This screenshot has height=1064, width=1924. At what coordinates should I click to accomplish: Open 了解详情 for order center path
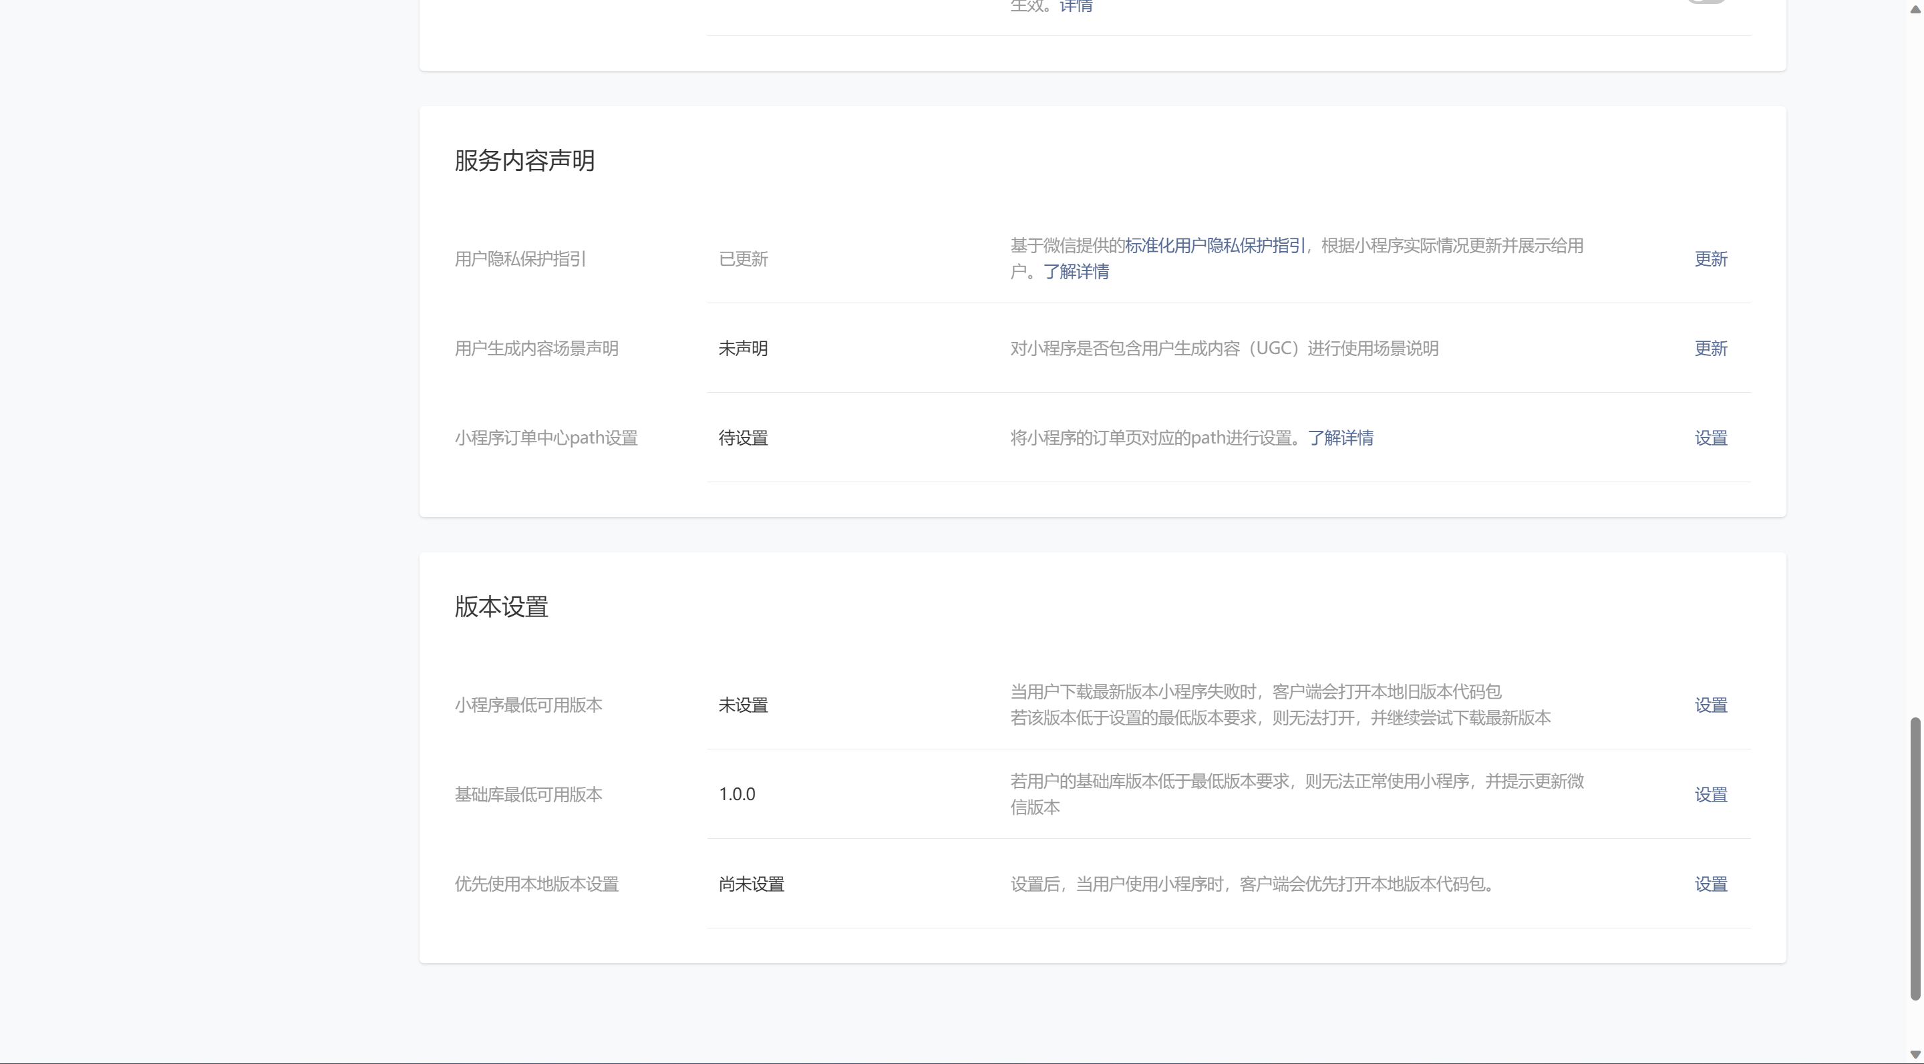click(1340, 438)
